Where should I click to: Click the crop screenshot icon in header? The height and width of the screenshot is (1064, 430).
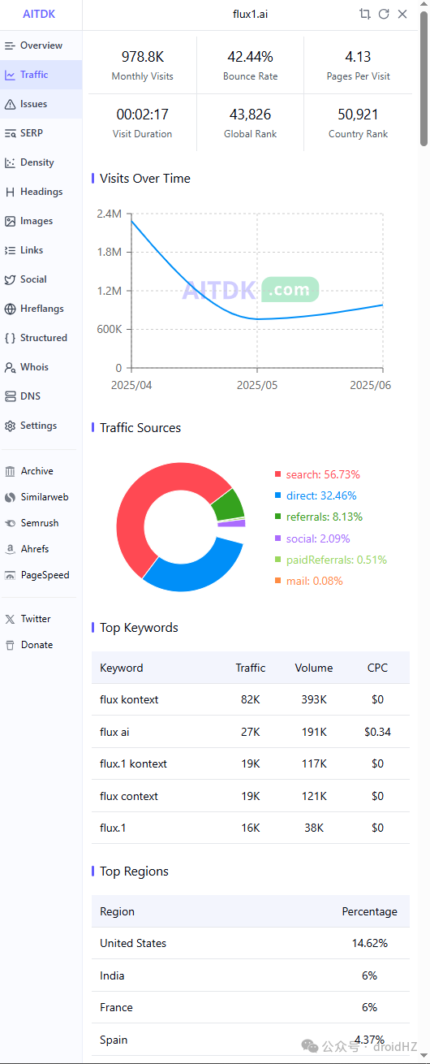(x=365, y=14)
